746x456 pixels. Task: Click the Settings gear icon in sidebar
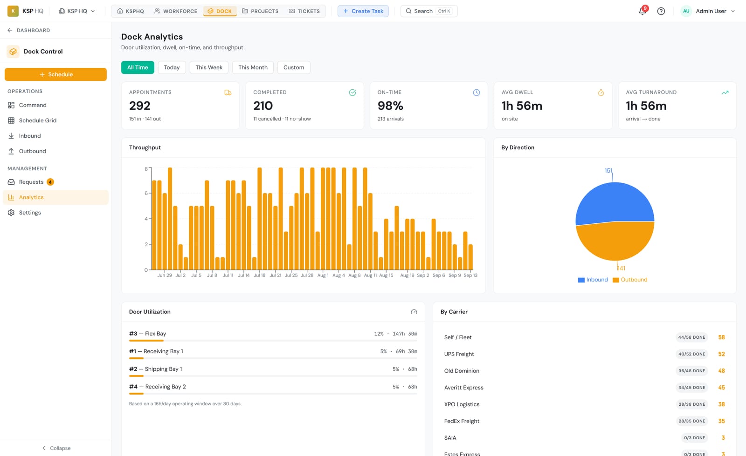[x=11, y=213]
